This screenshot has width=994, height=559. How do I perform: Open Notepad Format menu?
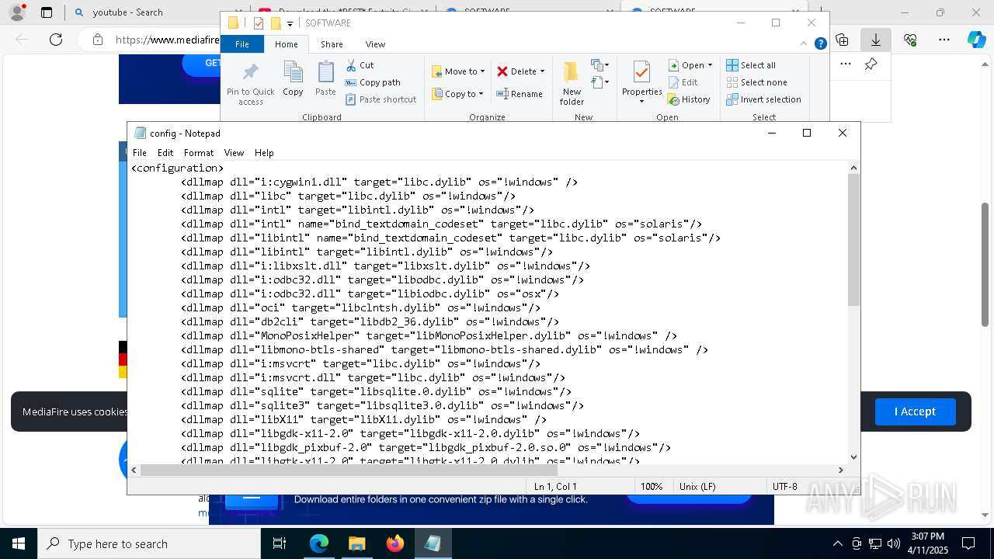click(199, 153)
